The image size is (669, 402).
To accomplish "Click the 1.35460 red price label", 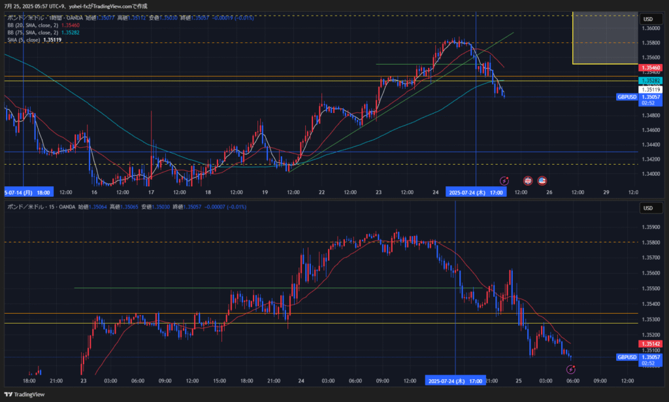I will [x=651, y=68].
